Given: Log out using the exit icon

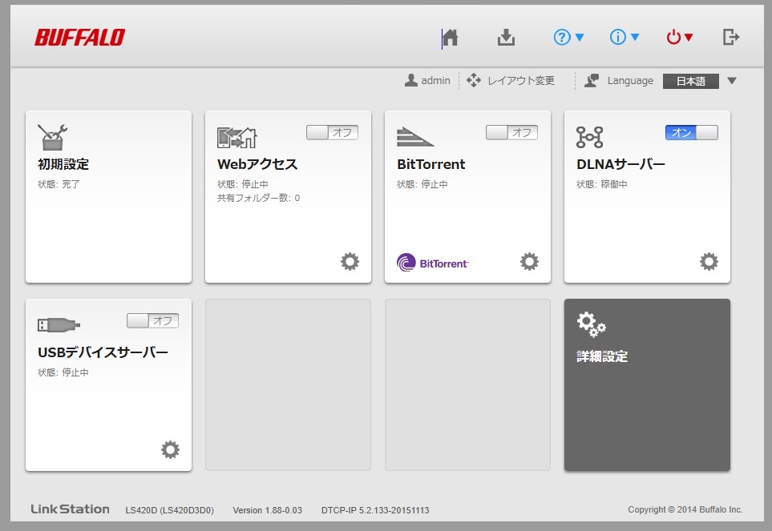Looking at the screenshot, I should [x=731, y=37].
